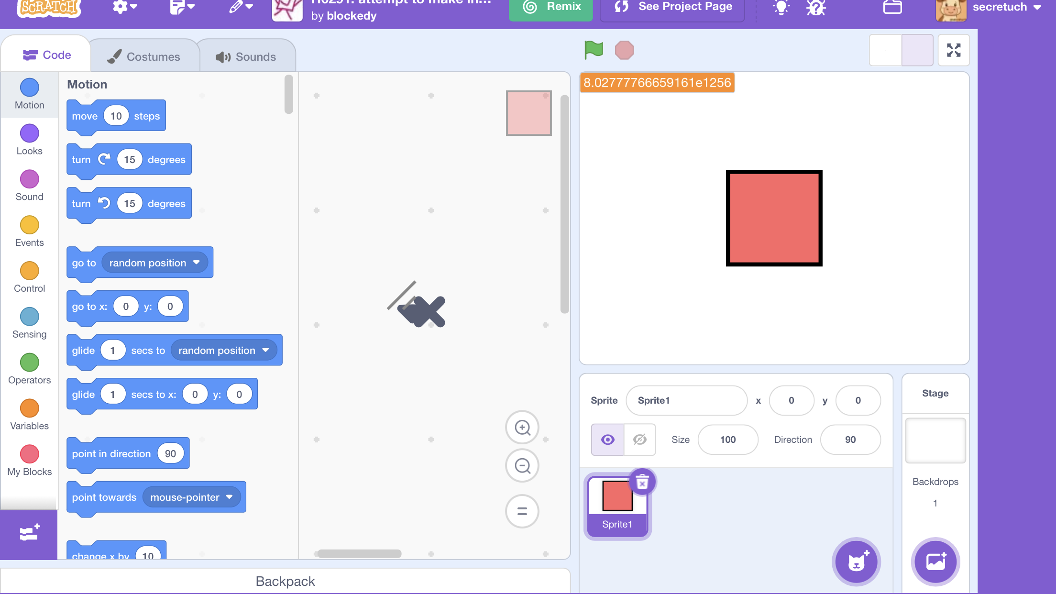
Task: Show the sprite with eye toggle
Action: coord(607,440)
